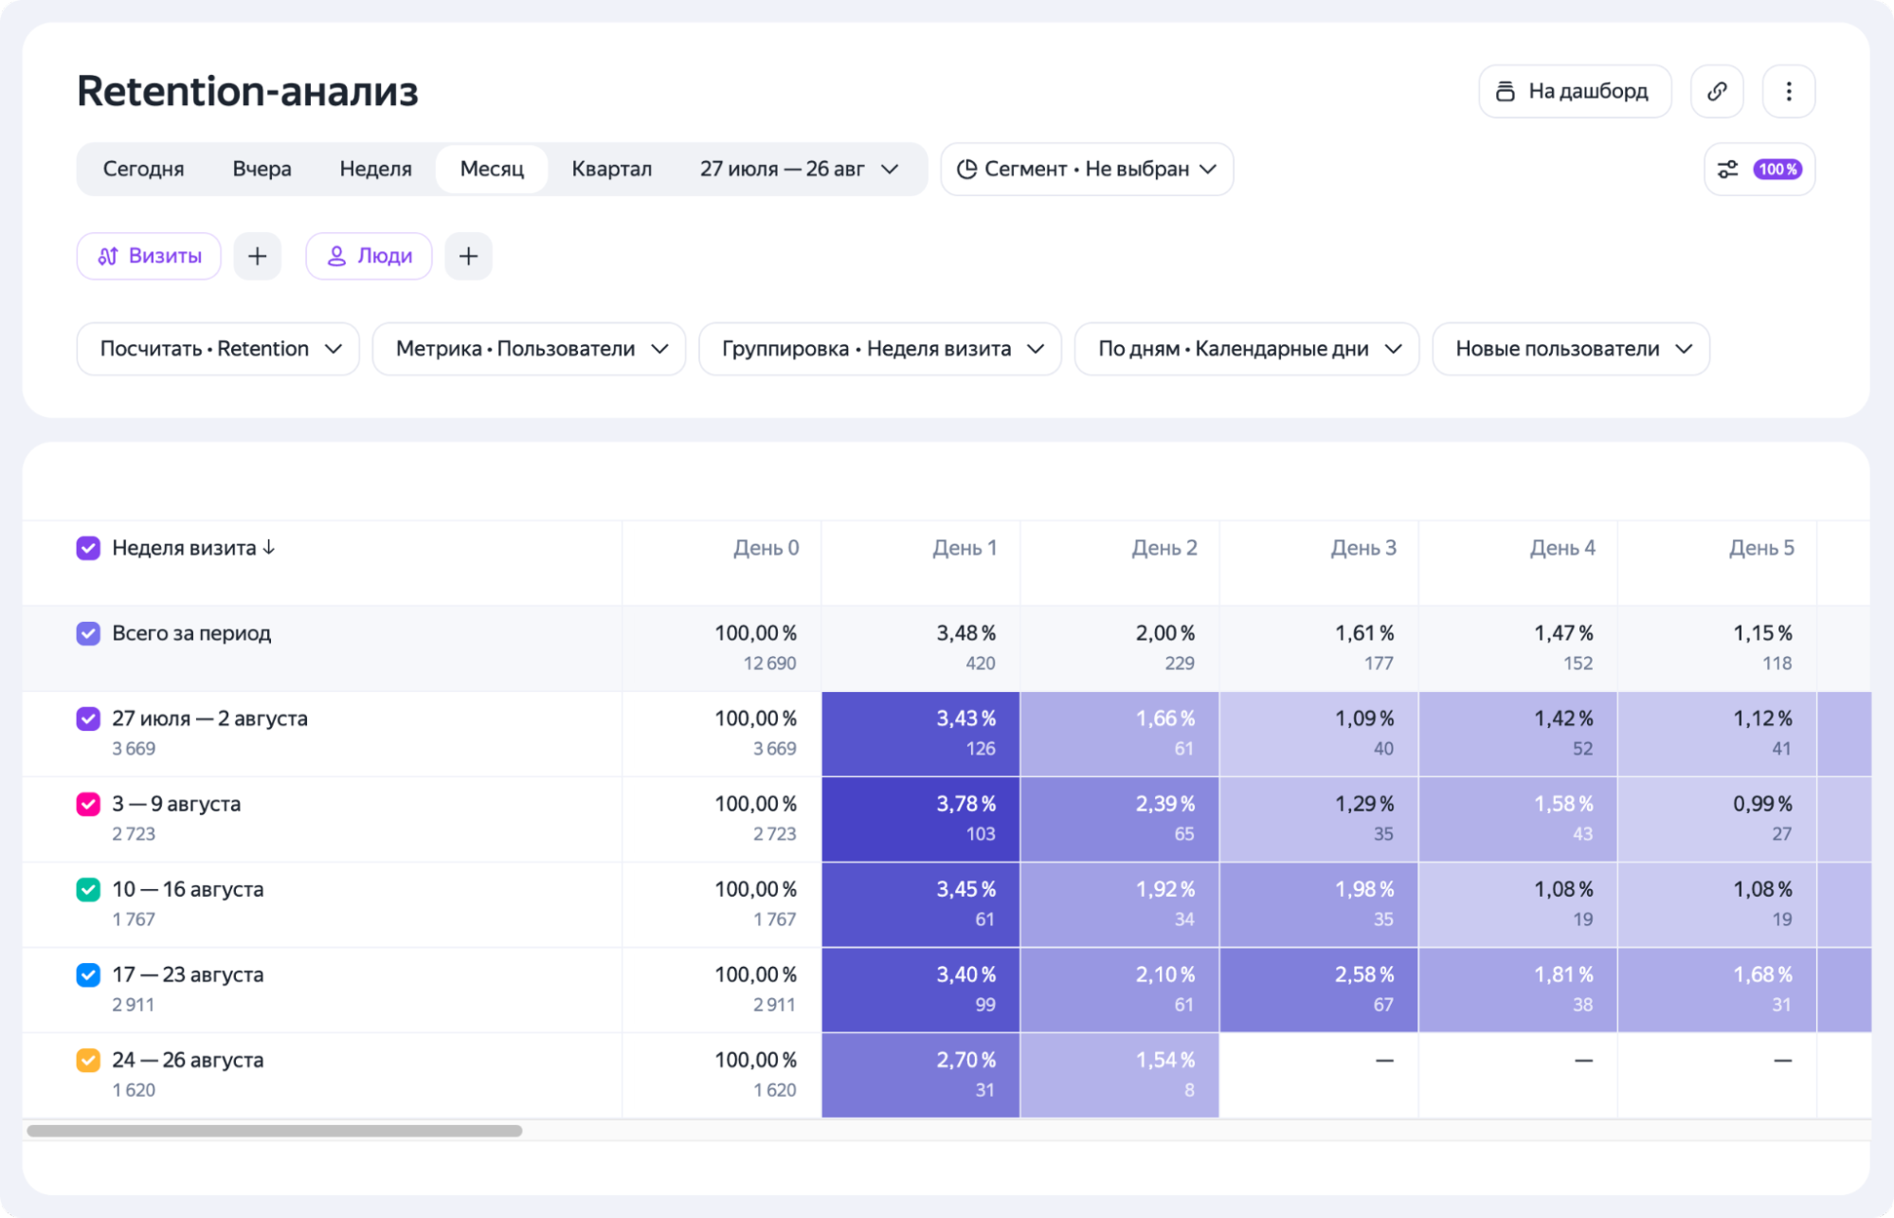This screenshot has width=1894, height=1218.
Task: Open the Метрика · Пользователи dropdown
Action: (x=529, y=349)
